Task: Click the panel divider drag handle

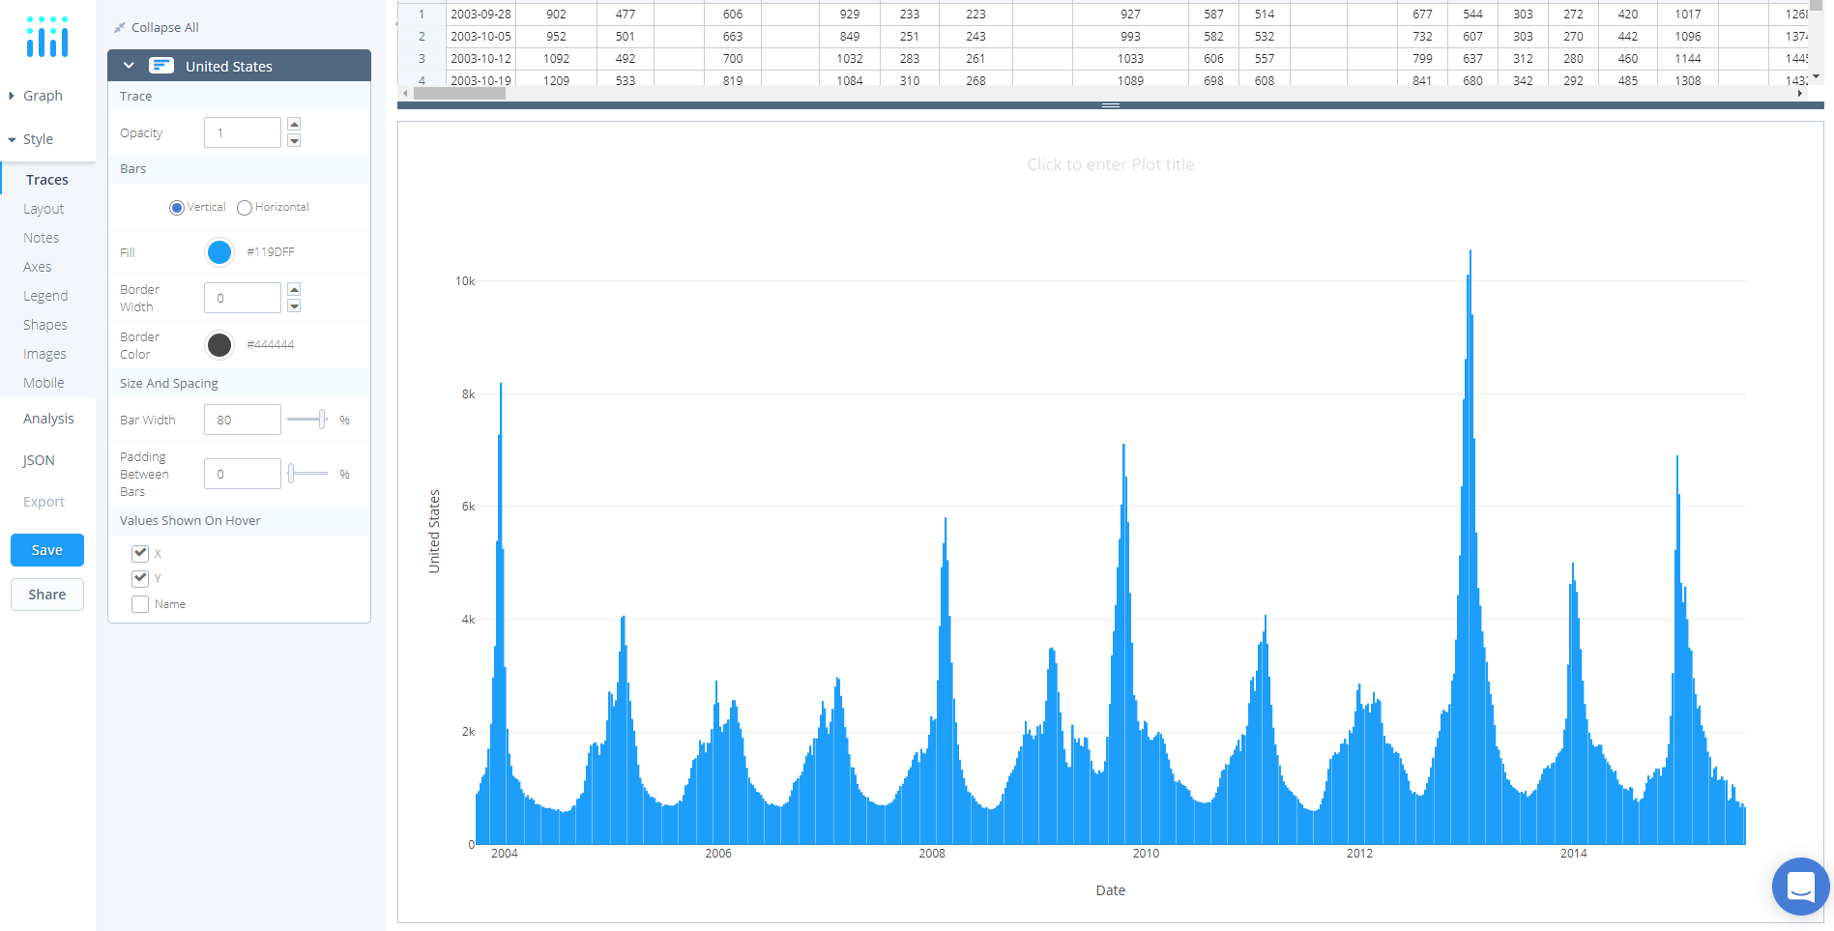Action: coord(1110,104)
